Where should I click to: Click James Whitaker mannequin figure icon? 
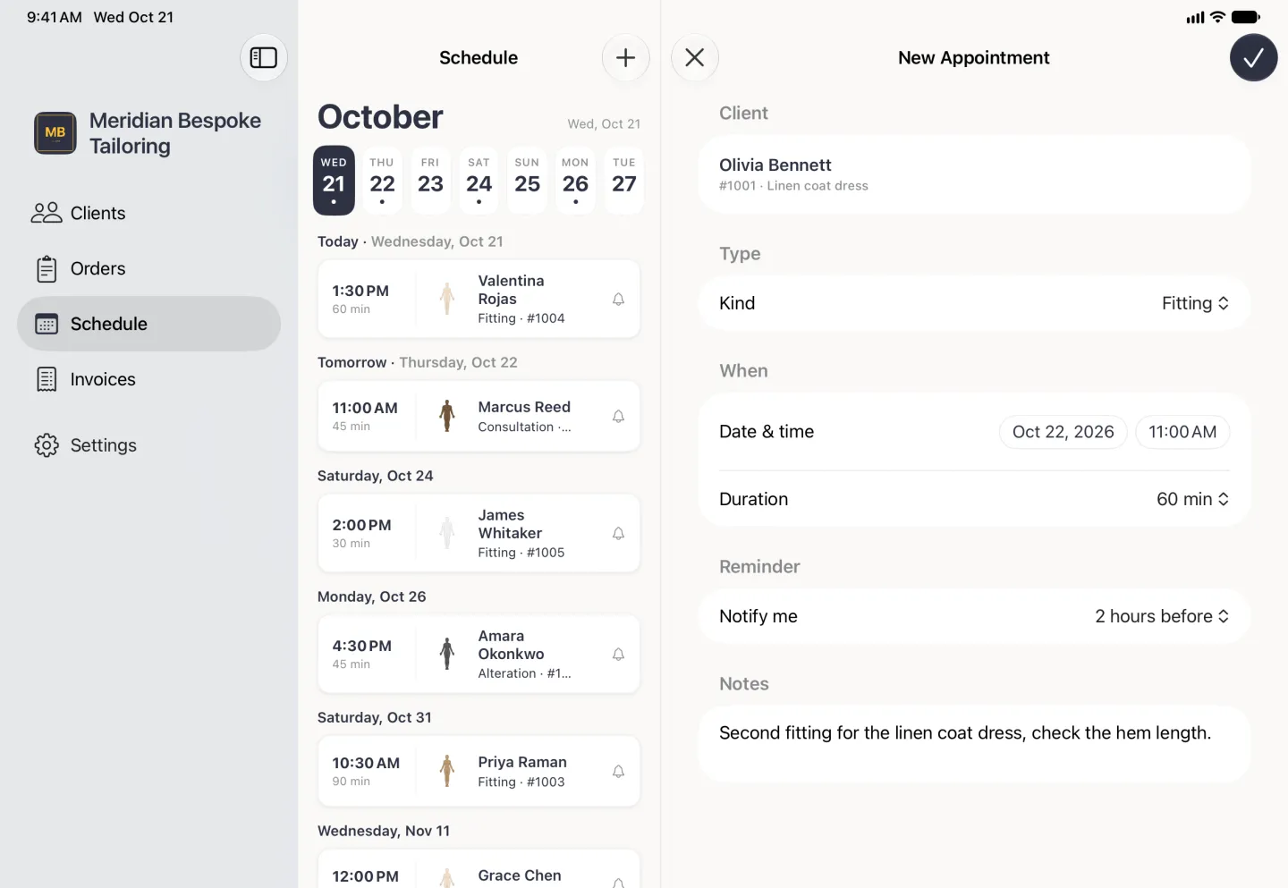tap(447, 534)
